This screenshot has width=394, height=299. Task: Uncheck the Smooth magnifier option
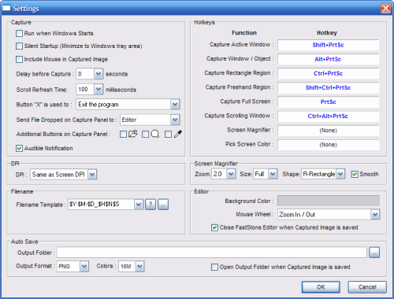[x=355, y=175]
